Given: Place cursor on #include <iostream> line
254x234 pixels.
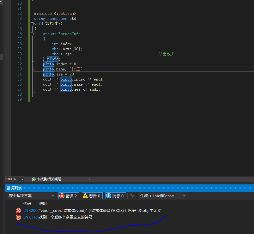Looking at the screenshot, I should [x=55, y=14].
